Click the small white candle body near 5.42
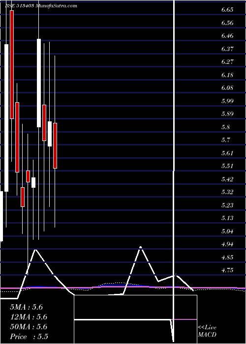Image resolution: width=246 pixels, height=344 pixels. 33,182
